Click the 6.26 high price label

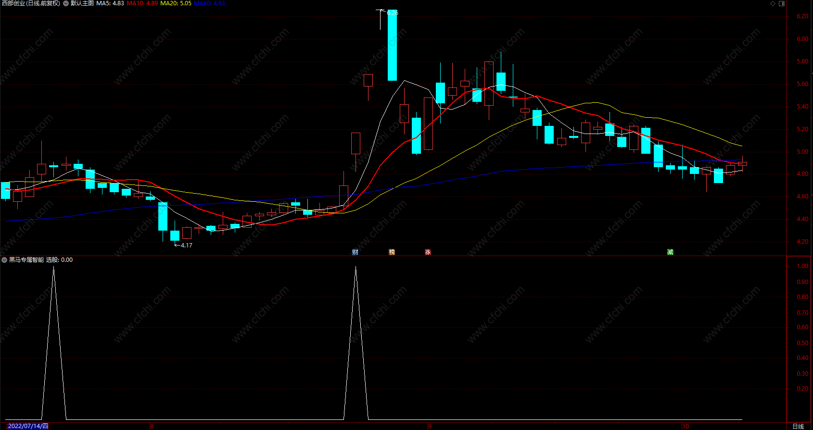(393, 13)
